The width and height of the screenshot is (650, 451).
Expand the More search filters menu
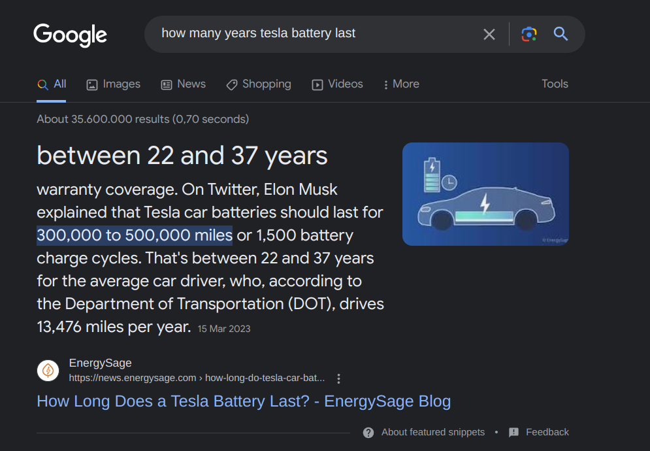(x=401, y=84)
